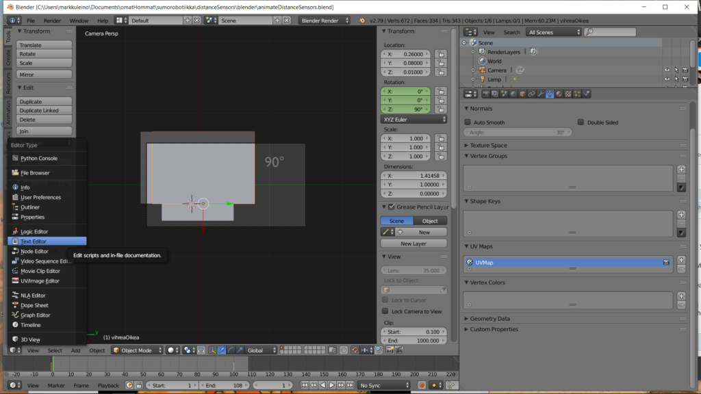Expand the Texture Space panel
This screenshot has width=701, height=394.
(488, 145)
